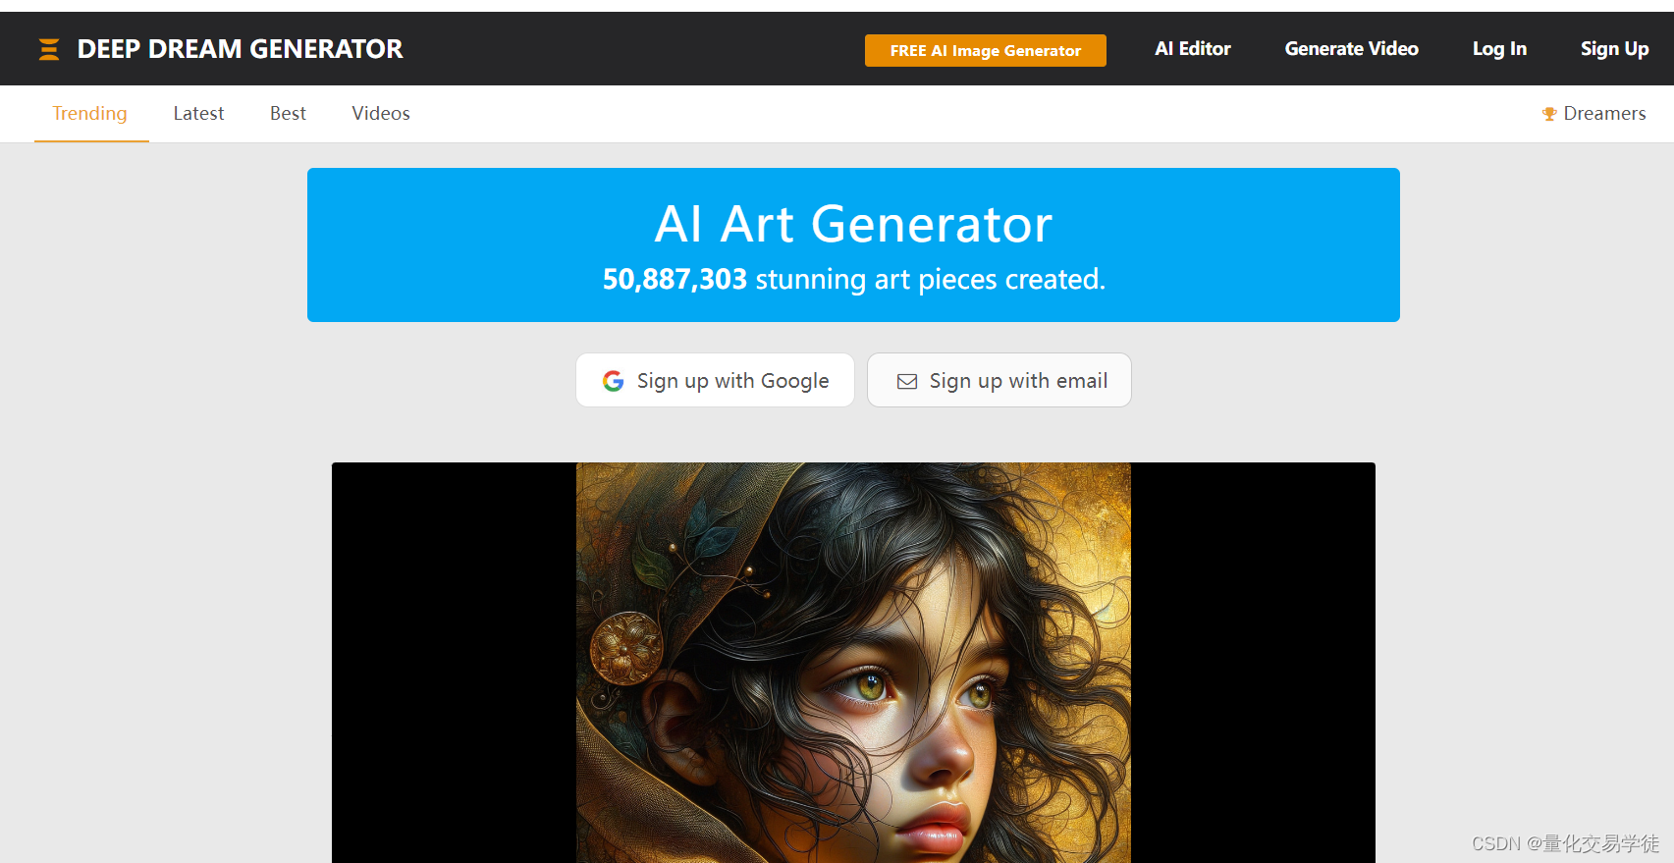The image size is (1674, 863).
Task: Click the 50,887,303 art pieces counter text
Action: [x=853, y=280]
